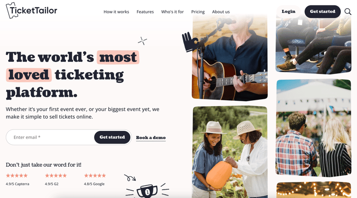
Task: Expand the About us menu
Action: (221, 12)
